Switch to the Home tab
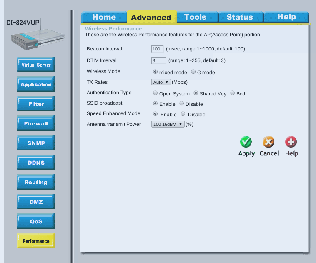This screenshot has height=263, width=316. click(x=104, y=17)
